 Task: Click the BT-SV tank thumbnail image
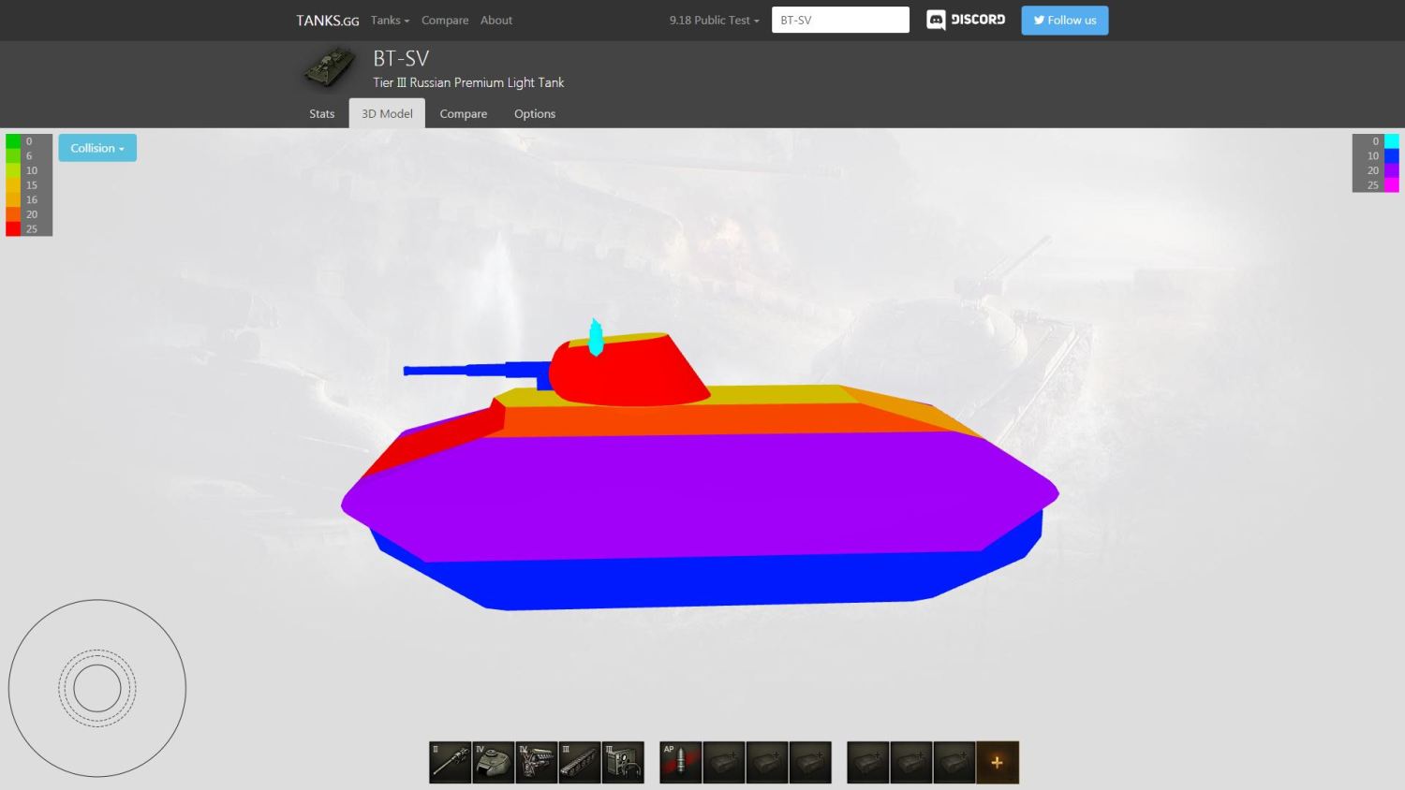tap(330, 69)
